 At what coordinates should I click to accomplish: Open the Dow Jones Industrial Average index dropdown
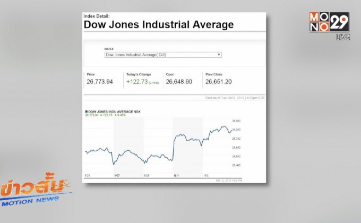163,55
